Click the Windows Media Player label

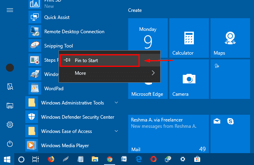(x=65, y=146)
